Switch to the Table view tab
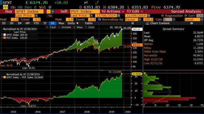This screenshot has height=114, width=204. point(88,23)
